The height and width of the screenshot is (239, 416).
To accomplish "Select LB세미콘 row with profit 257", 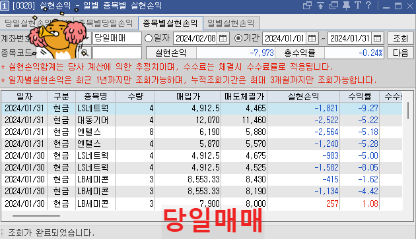I will click(201, 203).
